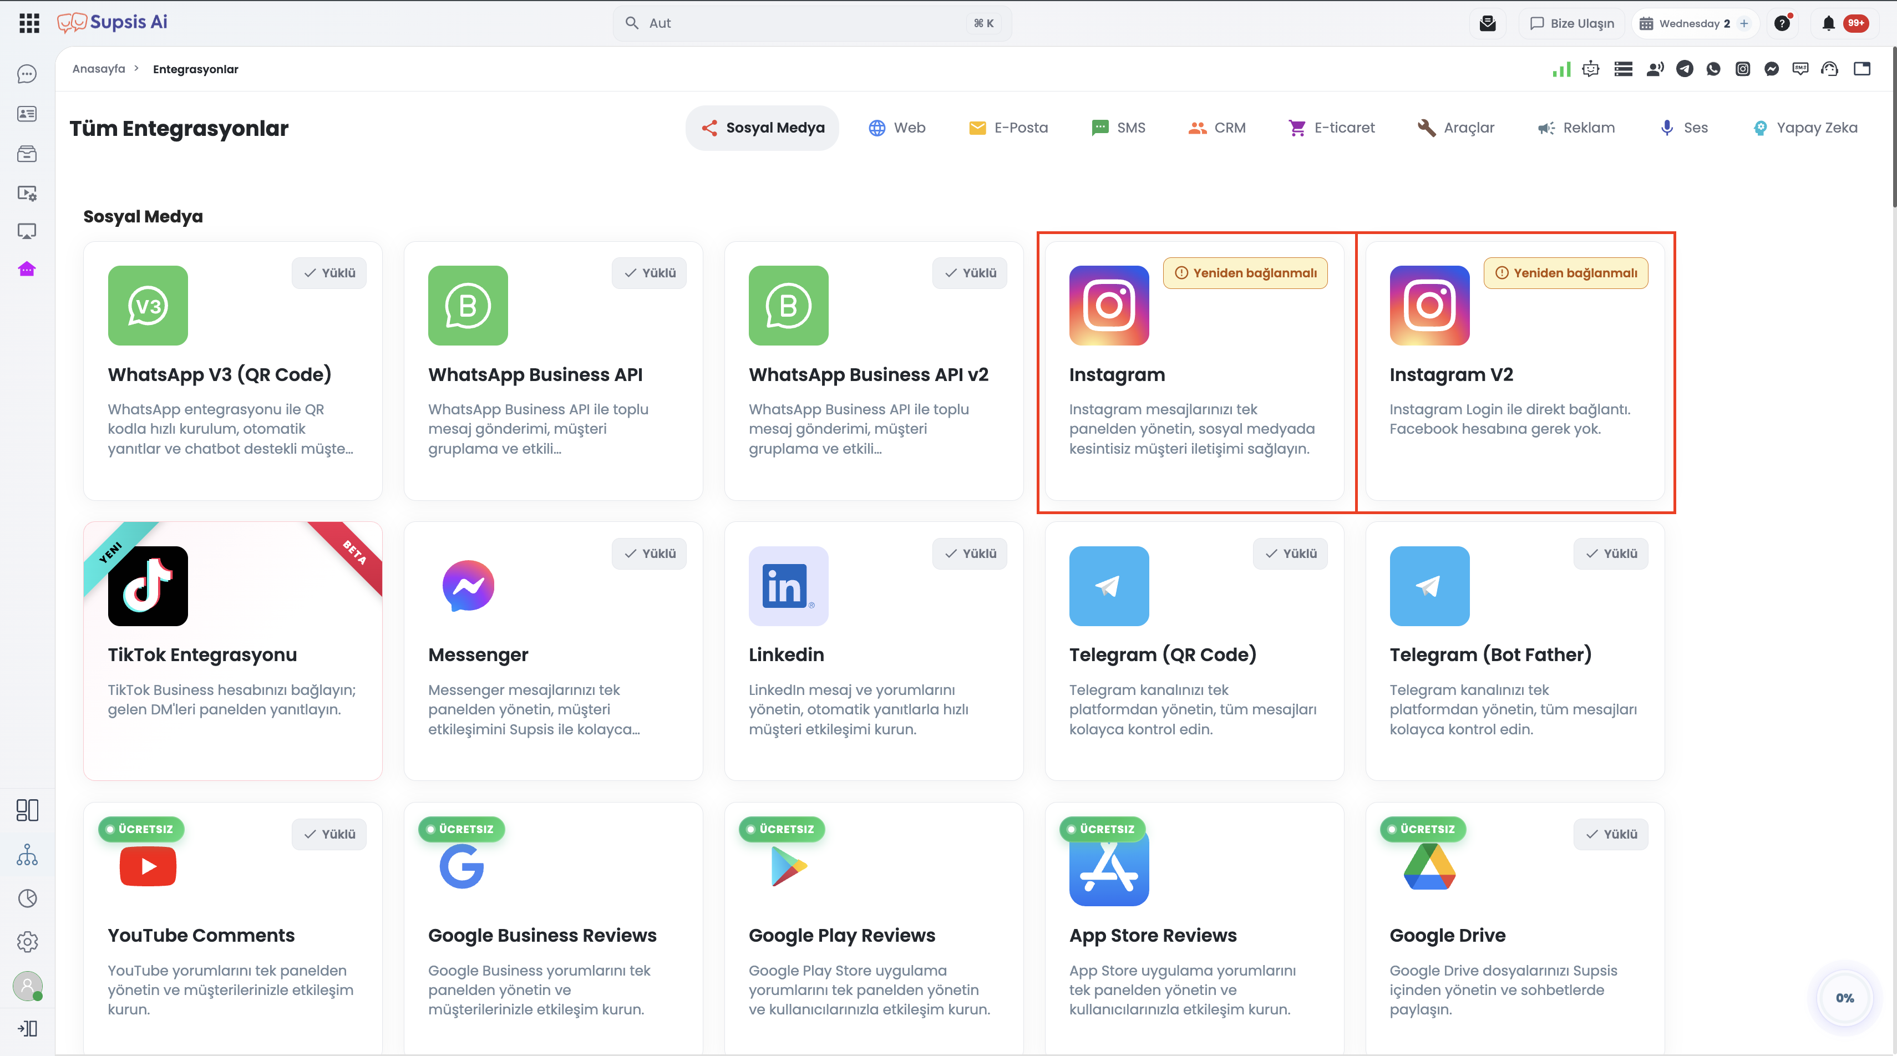1897x1056 pixels.
Task: Click the bot status icon
Action: (1591, 68)
